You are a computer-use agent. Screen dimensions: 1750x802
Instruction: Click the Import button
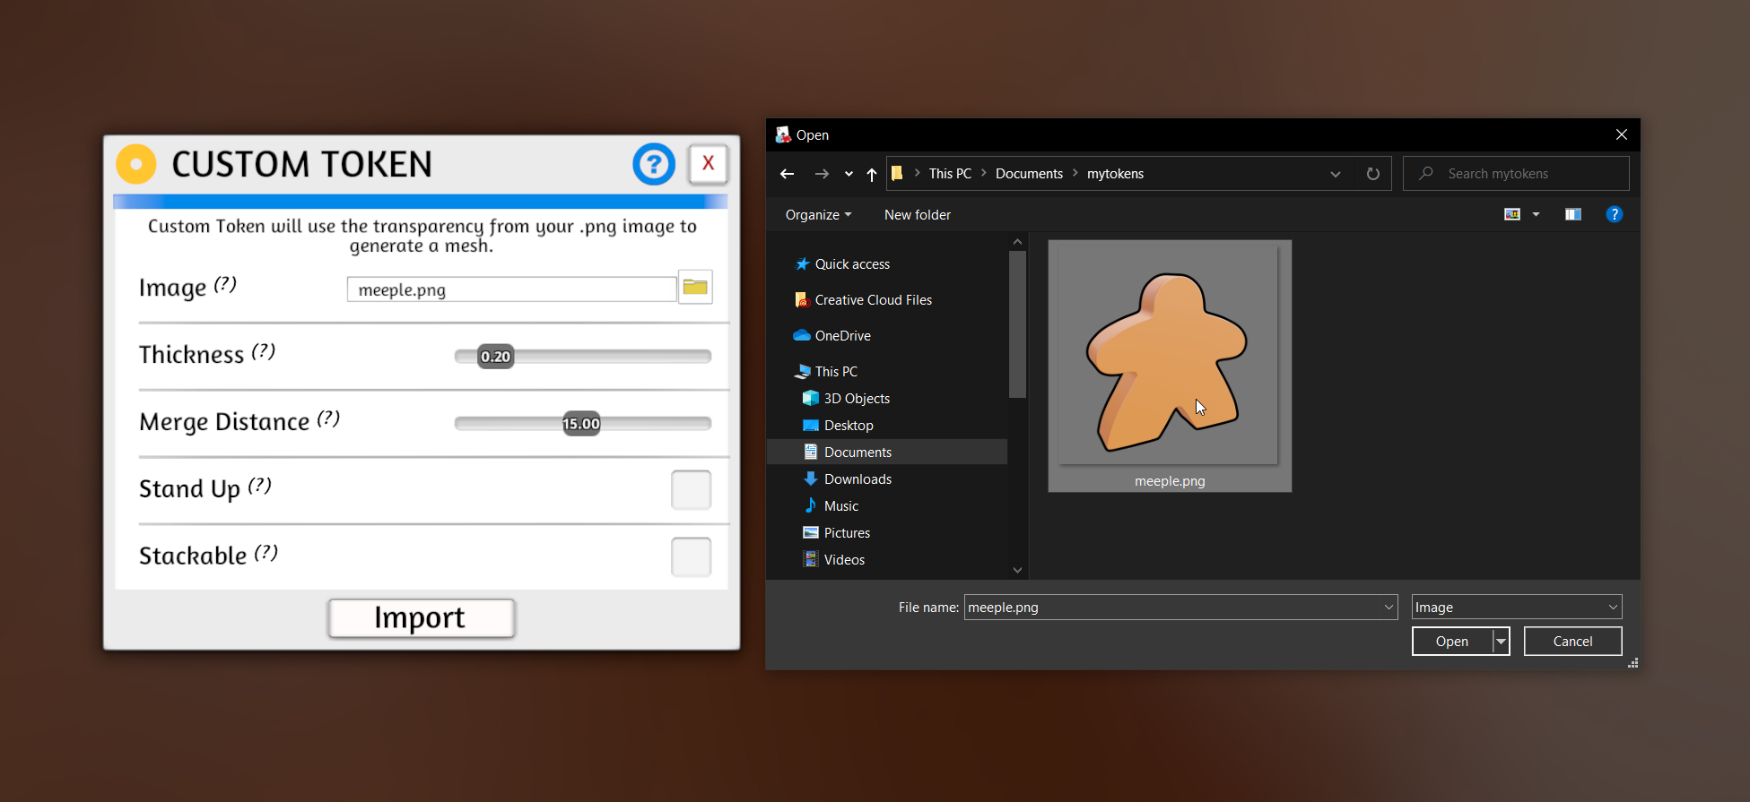(421, 618)
